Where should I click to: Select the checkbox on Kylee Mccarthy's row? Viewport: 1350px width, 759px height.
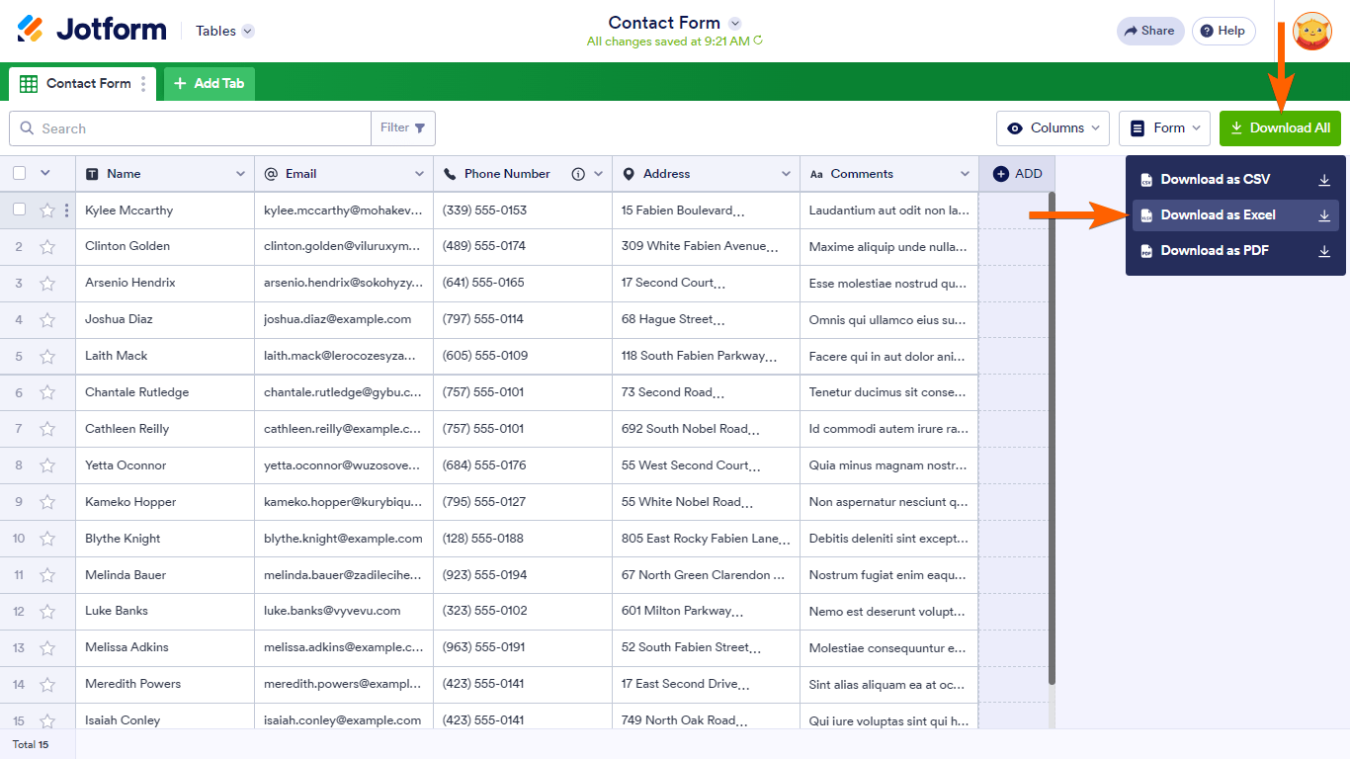click(17, 210)
